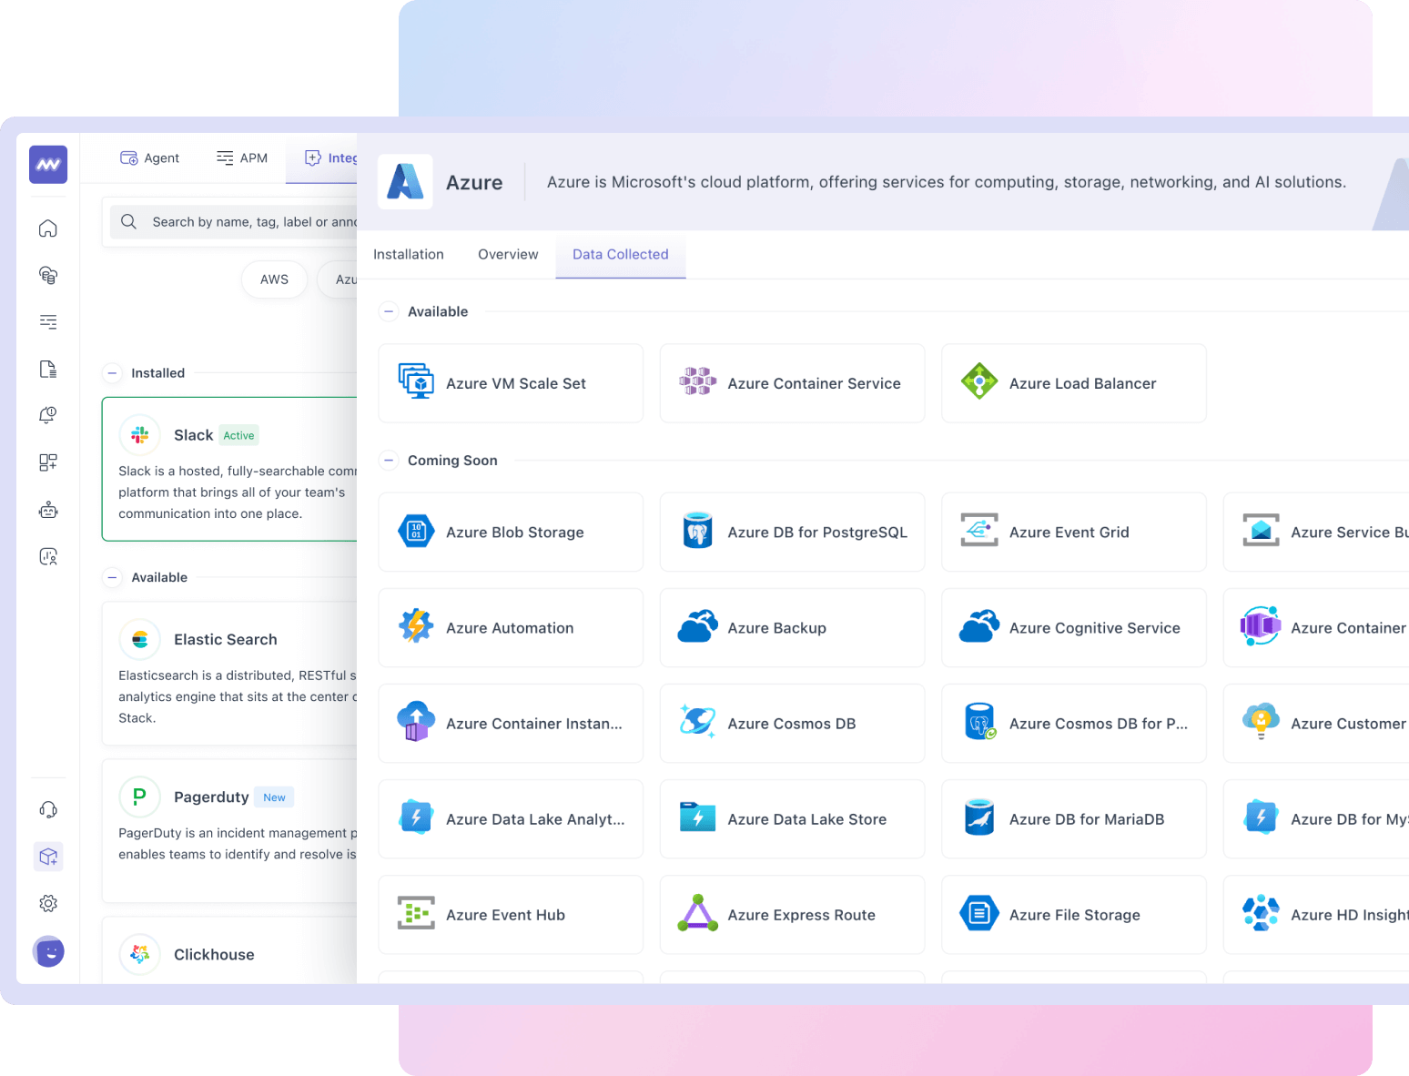The height and width of the screenshot is (1076, 1409).
Task: Filter by the AWS tag chip
Action: (x=274, y=279)
